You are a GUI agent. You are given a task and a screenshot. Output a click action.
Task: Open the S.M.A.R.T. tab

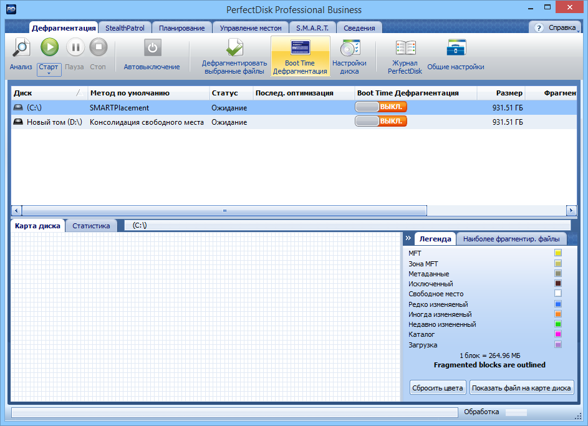coord(312,28)
